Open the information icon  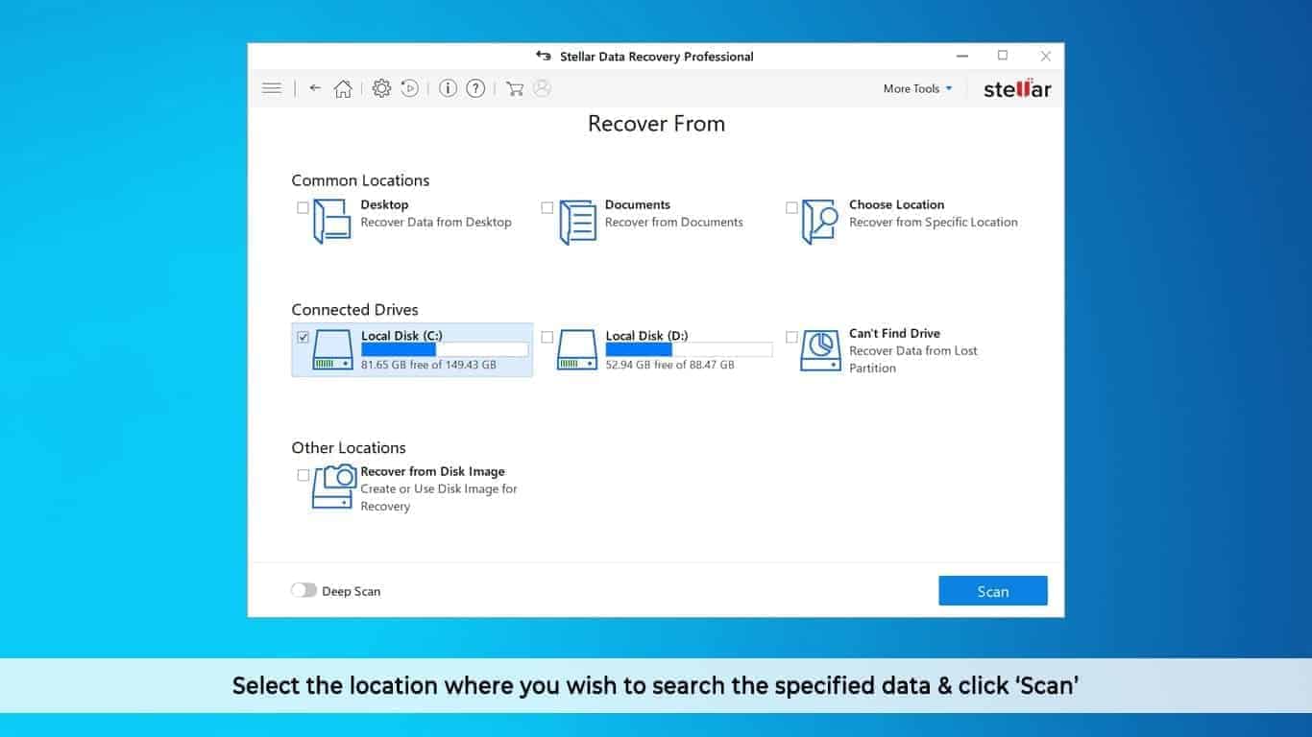coord(448,88)
